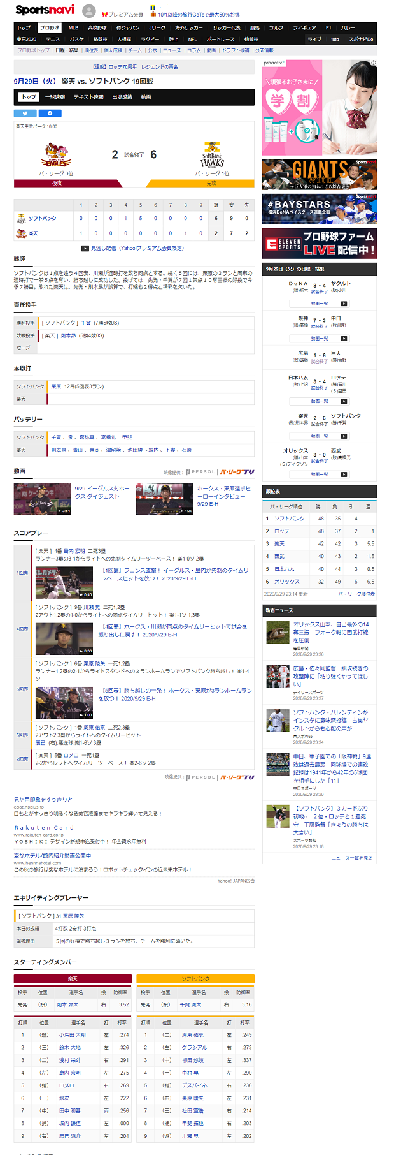The image size is (401, 1155).
Task: Open 小深田 大翔 in Rakuten starting lineup
Action: 73,1035
